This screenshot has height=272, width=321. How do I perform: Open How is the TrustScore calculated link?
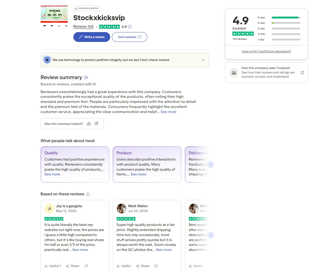pyautogui.click(x=266, y=51)
